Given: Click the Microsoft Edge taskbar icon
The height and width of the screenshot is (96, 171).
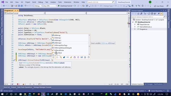Looking at the screenshot, I should pyautogui.click(x=30, y=94).
